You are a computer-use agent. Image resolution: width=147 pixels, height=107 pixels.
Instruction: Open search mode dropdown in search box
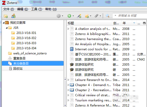(115, 15)
